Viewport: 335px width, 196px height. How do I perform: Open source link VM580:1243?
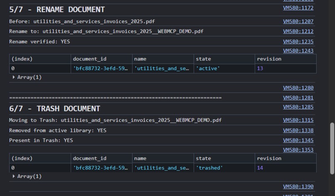coord(298,51)
